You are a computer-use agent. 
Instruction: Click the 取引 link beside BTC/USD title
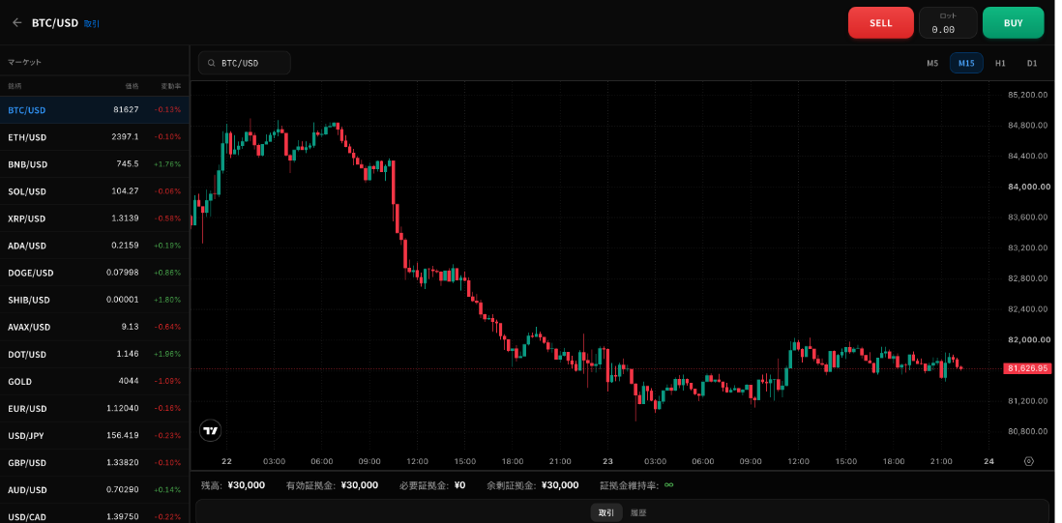92,23
